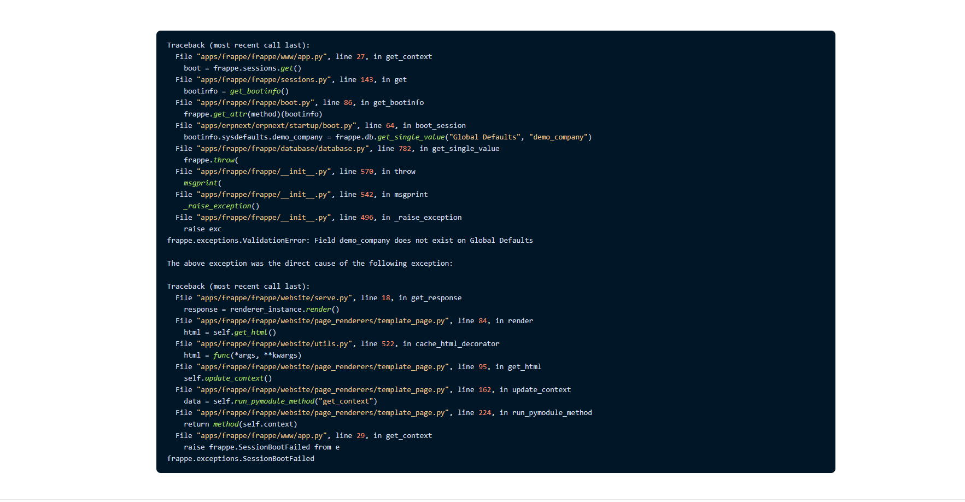965x502 pixels.
Task: Select the sessions.py line 143 entry
Action: coord(291,80)
